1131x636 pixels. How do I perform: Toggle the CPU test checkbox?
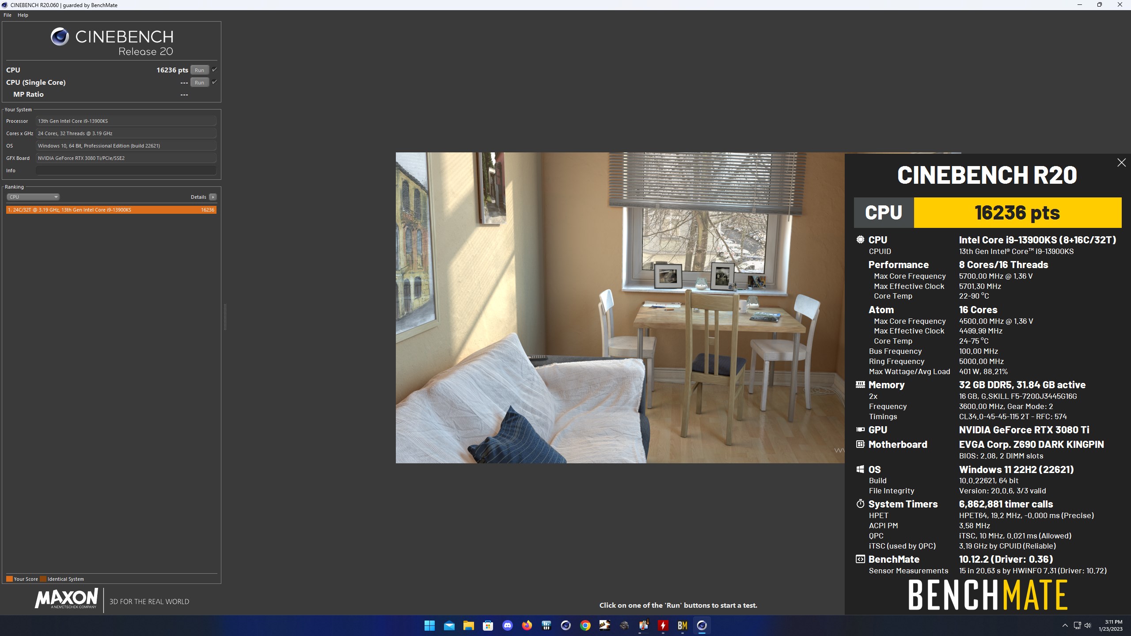[214, 70]
